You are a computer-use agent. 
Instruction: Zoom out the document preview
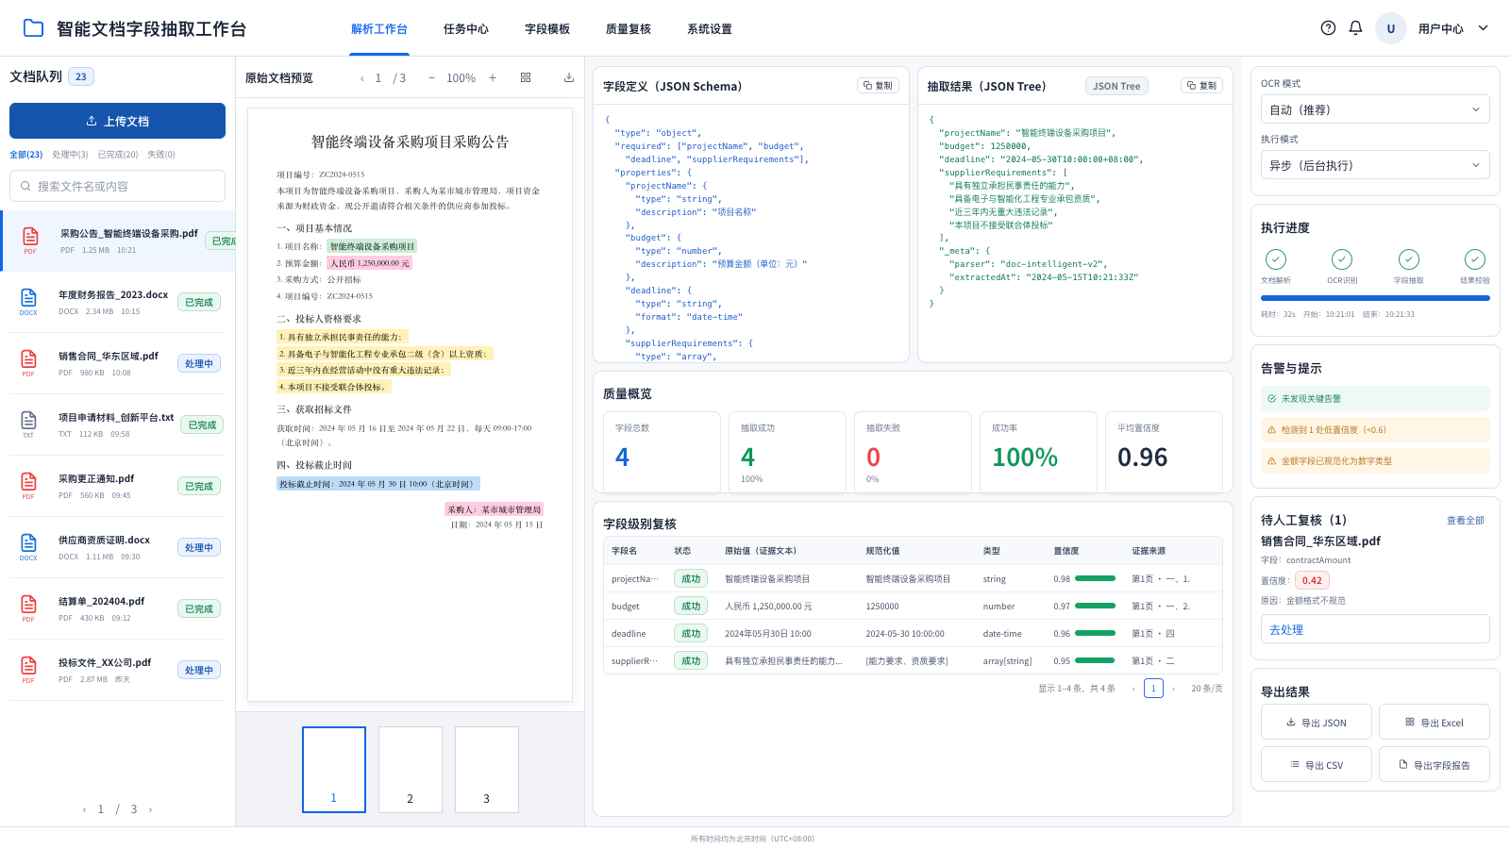[x=431, y=78]
